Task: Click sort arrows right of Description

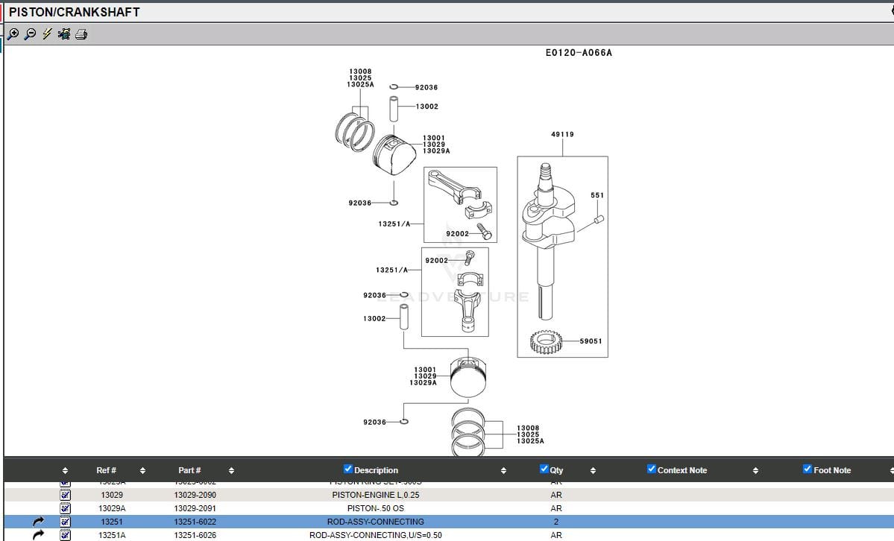Action: (x=503, y=470)
